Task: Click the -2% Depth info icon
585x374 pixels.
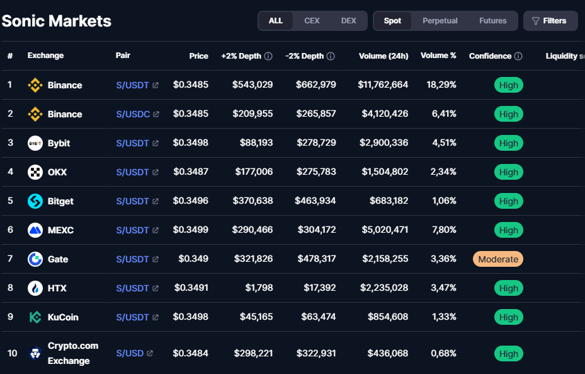Action: point(331,56)
